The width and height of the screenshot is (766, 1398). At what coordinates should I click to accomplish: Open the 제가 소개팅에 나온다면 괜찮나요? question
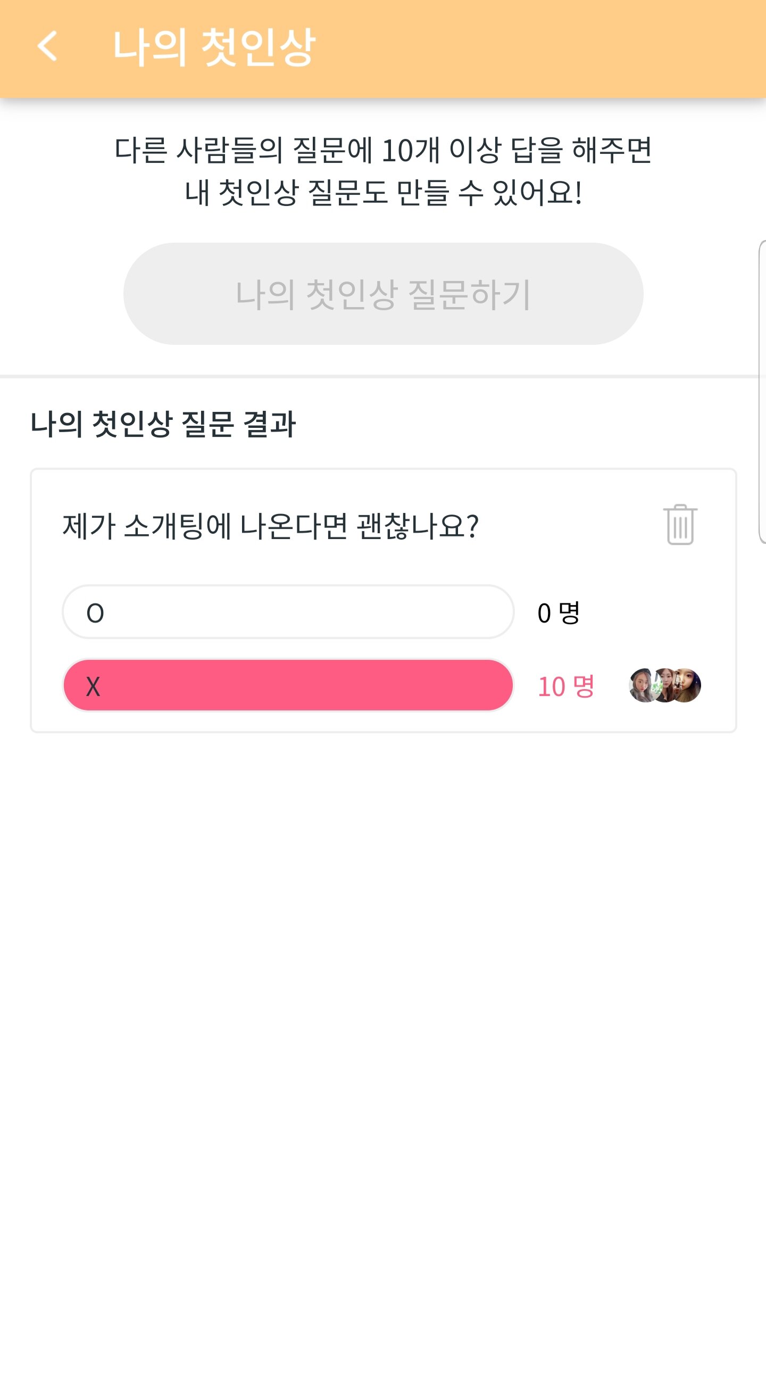click(270, 525)
